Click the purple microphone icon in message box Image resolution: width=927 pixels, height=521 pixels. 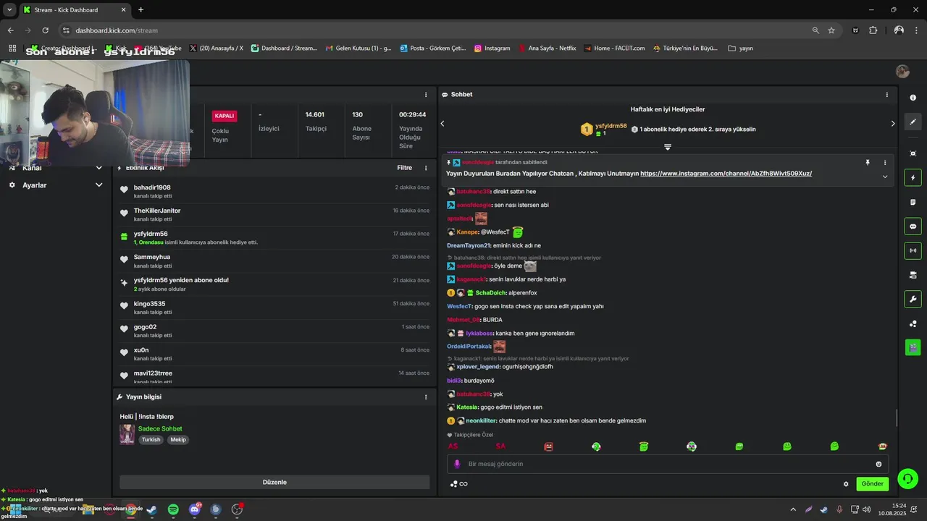[x=456, y=464]
